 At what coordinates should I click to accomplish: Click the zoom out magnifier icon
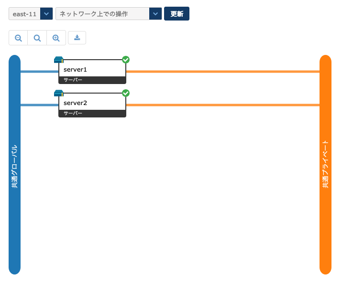coord(18,38)
